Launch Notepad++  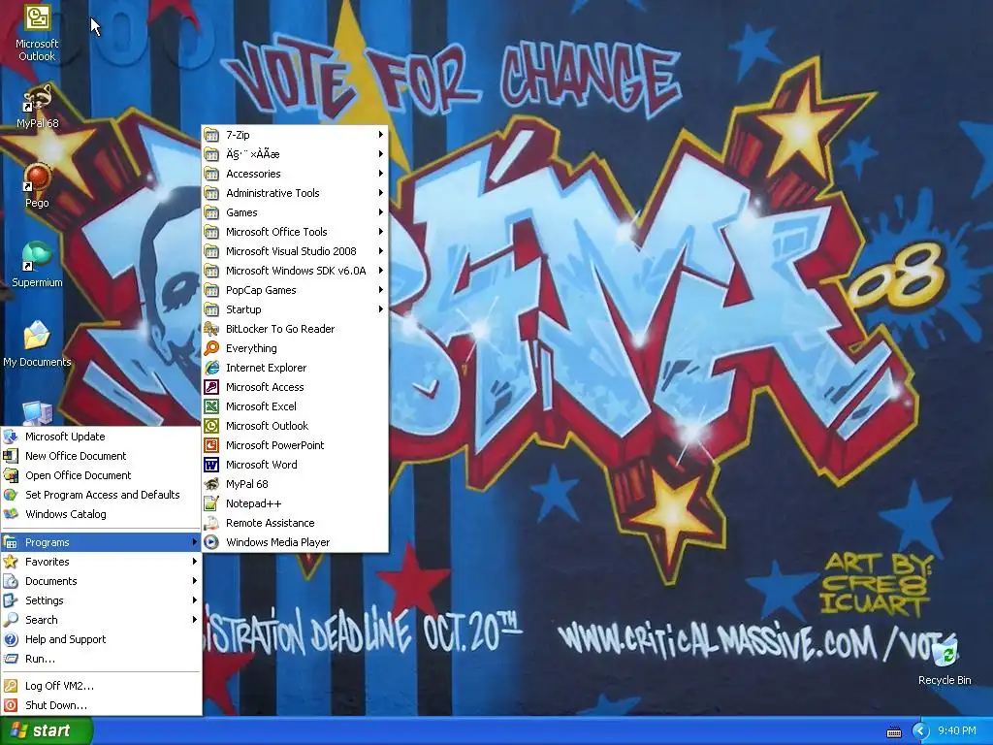pyautogui.click(x=295, y=503)
